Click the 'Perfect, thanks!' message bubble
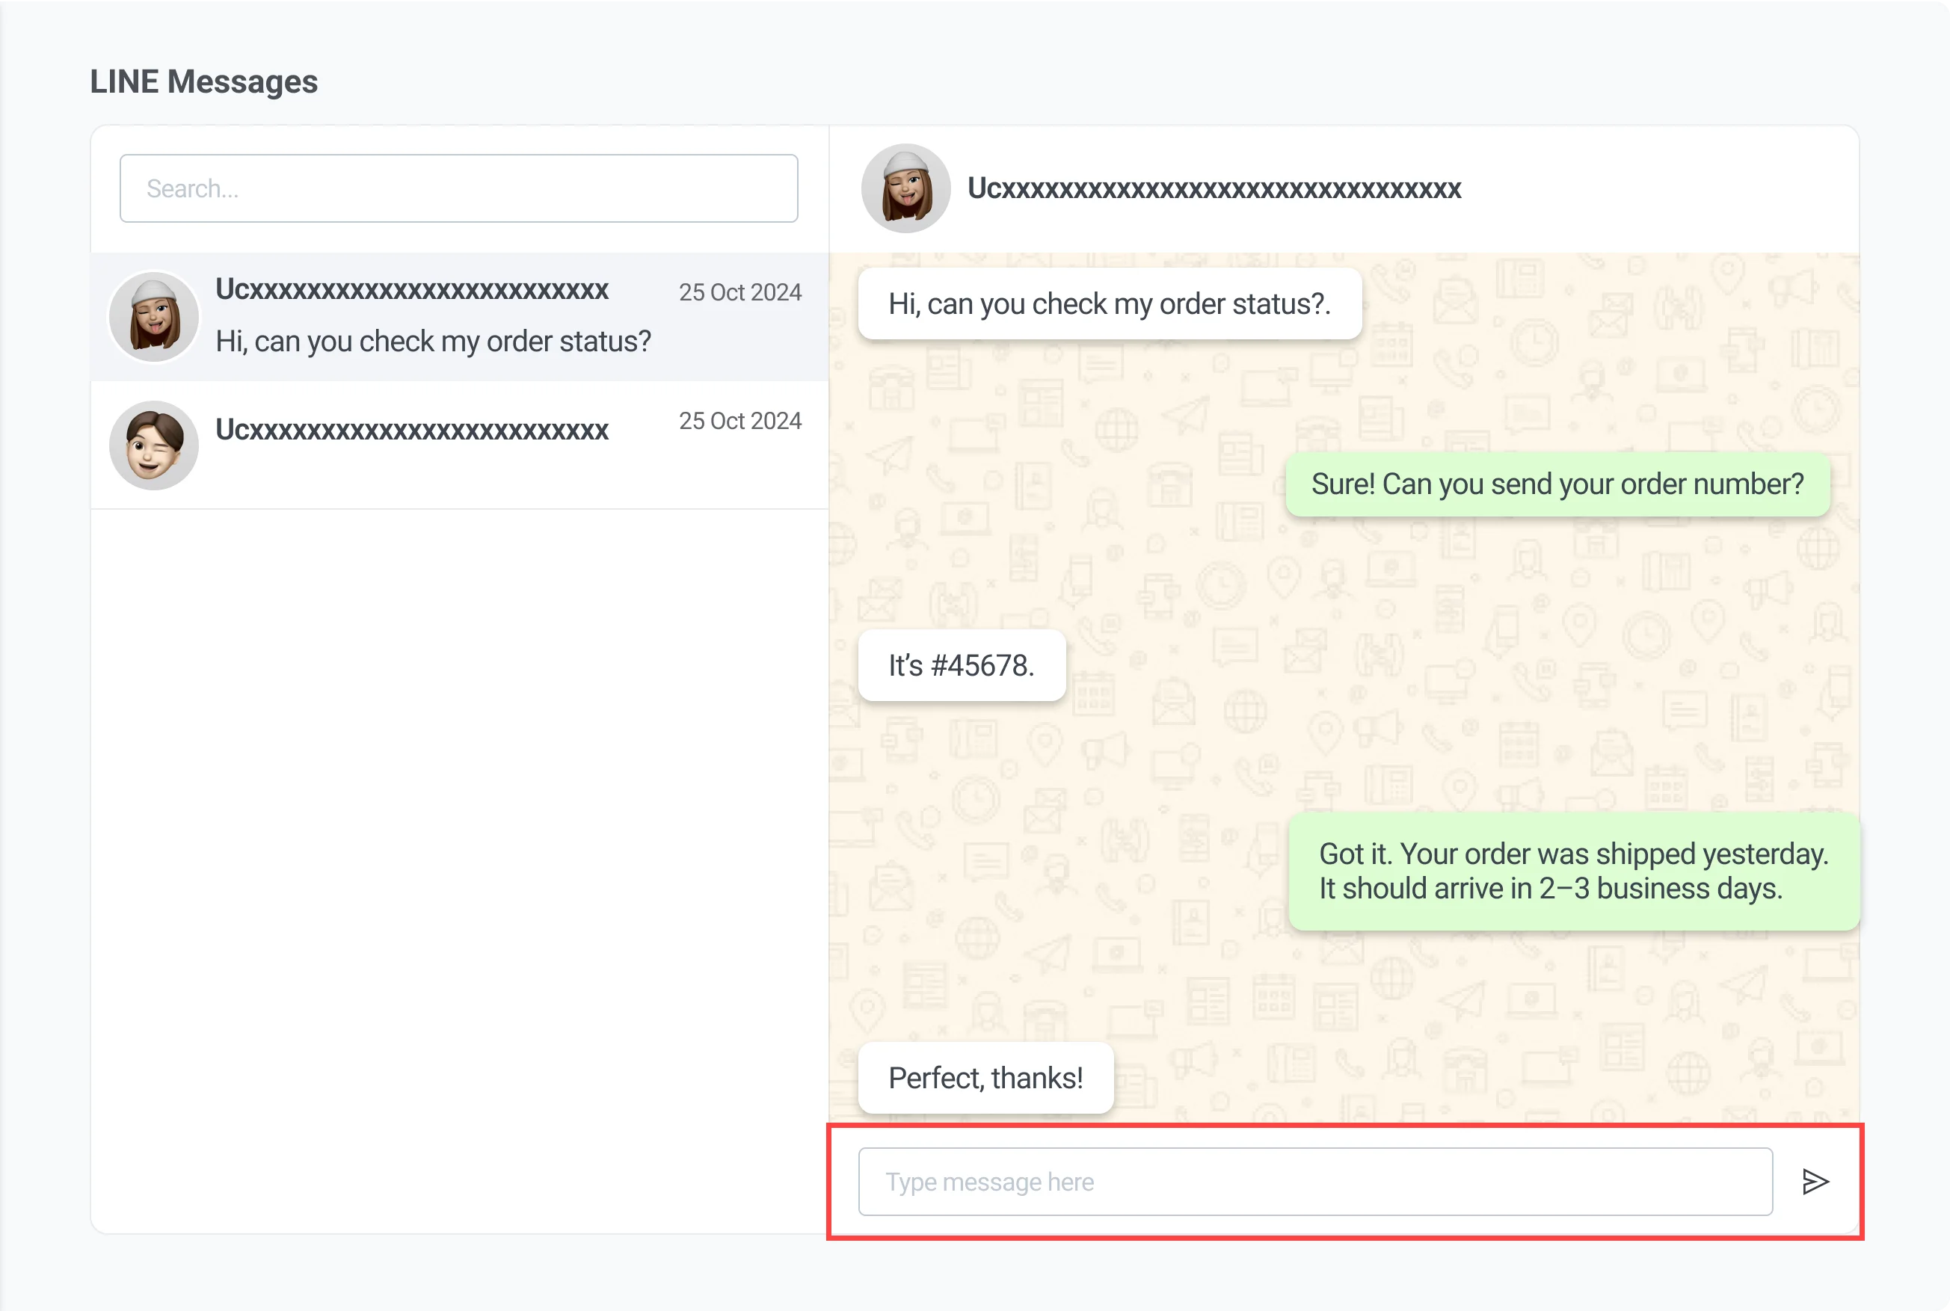Screen dimensions: 1950x1311 [985, 1078]
